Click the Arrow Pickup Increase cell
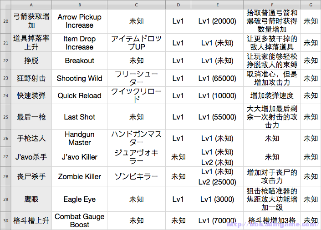The height and width of the screenshot is (230, 321). pos(79,21)
